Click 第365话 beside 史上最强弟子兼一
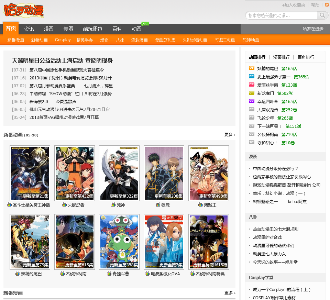Viewport: 330px width, 300px height. pos(301,77)
